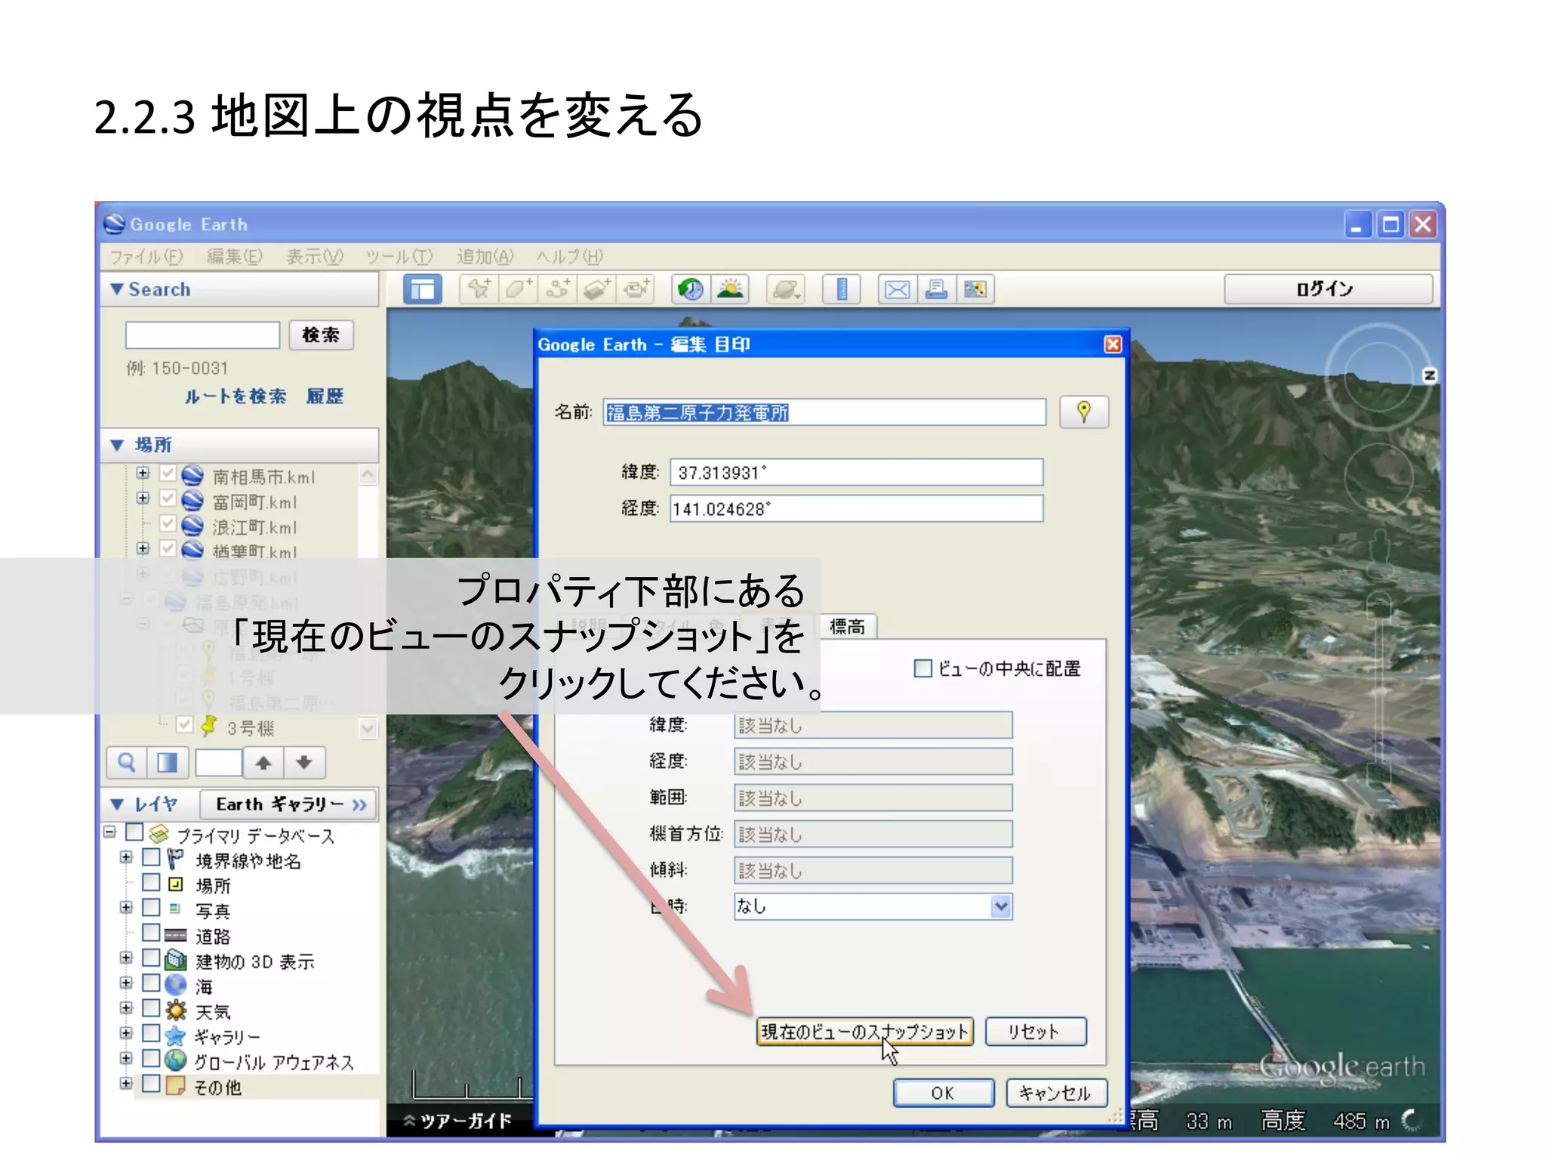
Task: Open the ルートを検索 link
Action: [236, 396]
